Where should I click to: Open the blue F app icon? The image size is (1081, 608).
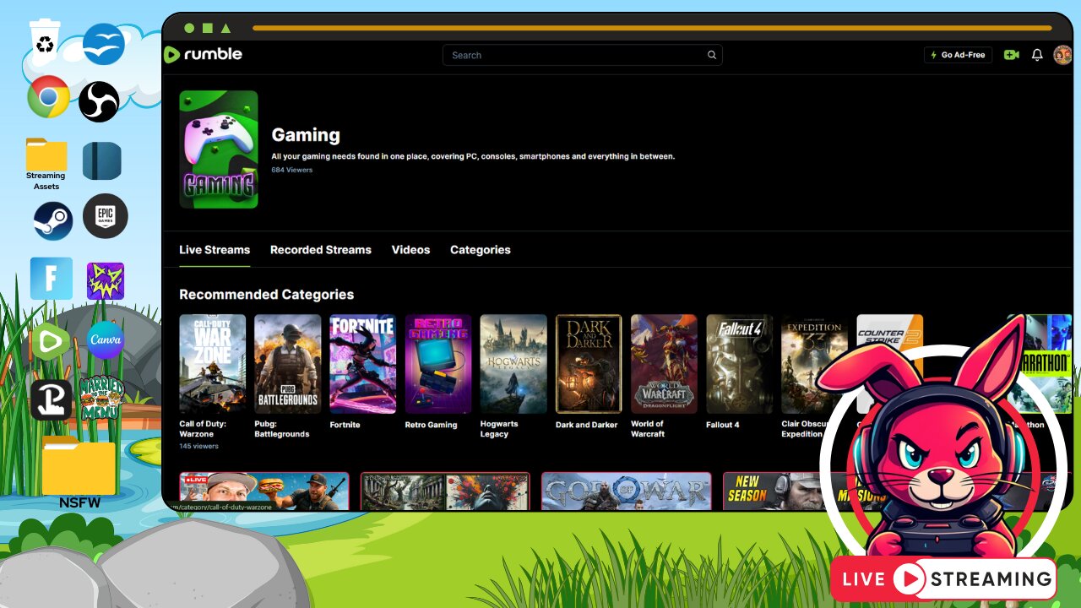pyautogui.click(x=52, y=279)
